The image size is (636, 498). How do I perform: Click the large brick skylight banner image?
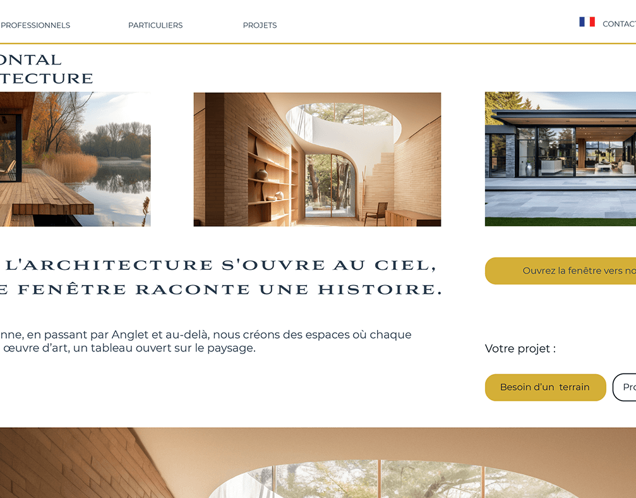pos(318,463)
